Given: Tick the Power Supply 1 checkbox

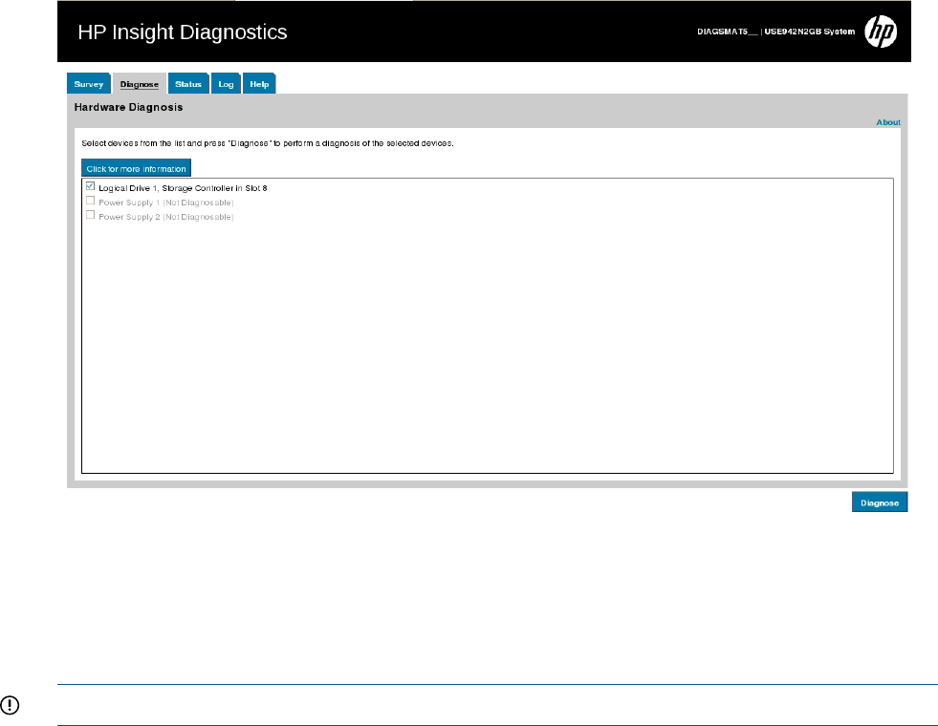Looking at the screenshot, I should point(91,202).
